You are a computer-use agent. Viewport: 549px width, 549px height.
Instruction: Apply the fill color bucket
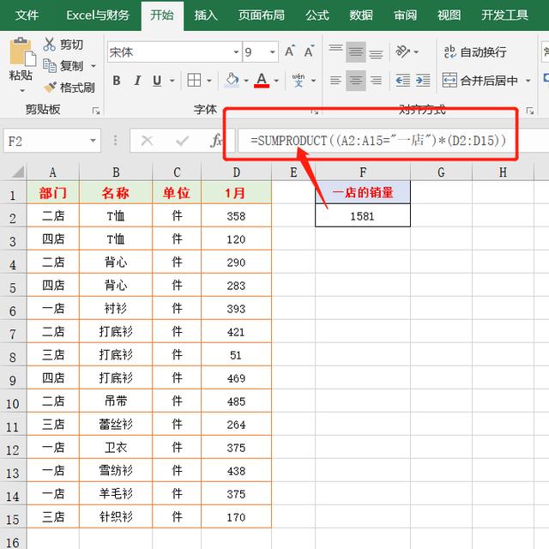pyautogui.click(x=232, y=80)
